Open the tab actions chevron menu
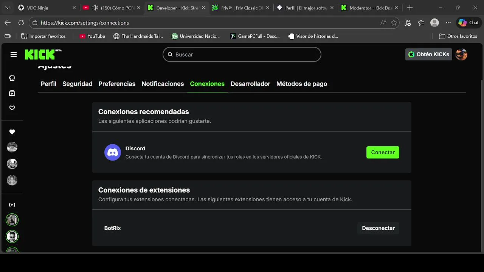 tap(8, 8)
